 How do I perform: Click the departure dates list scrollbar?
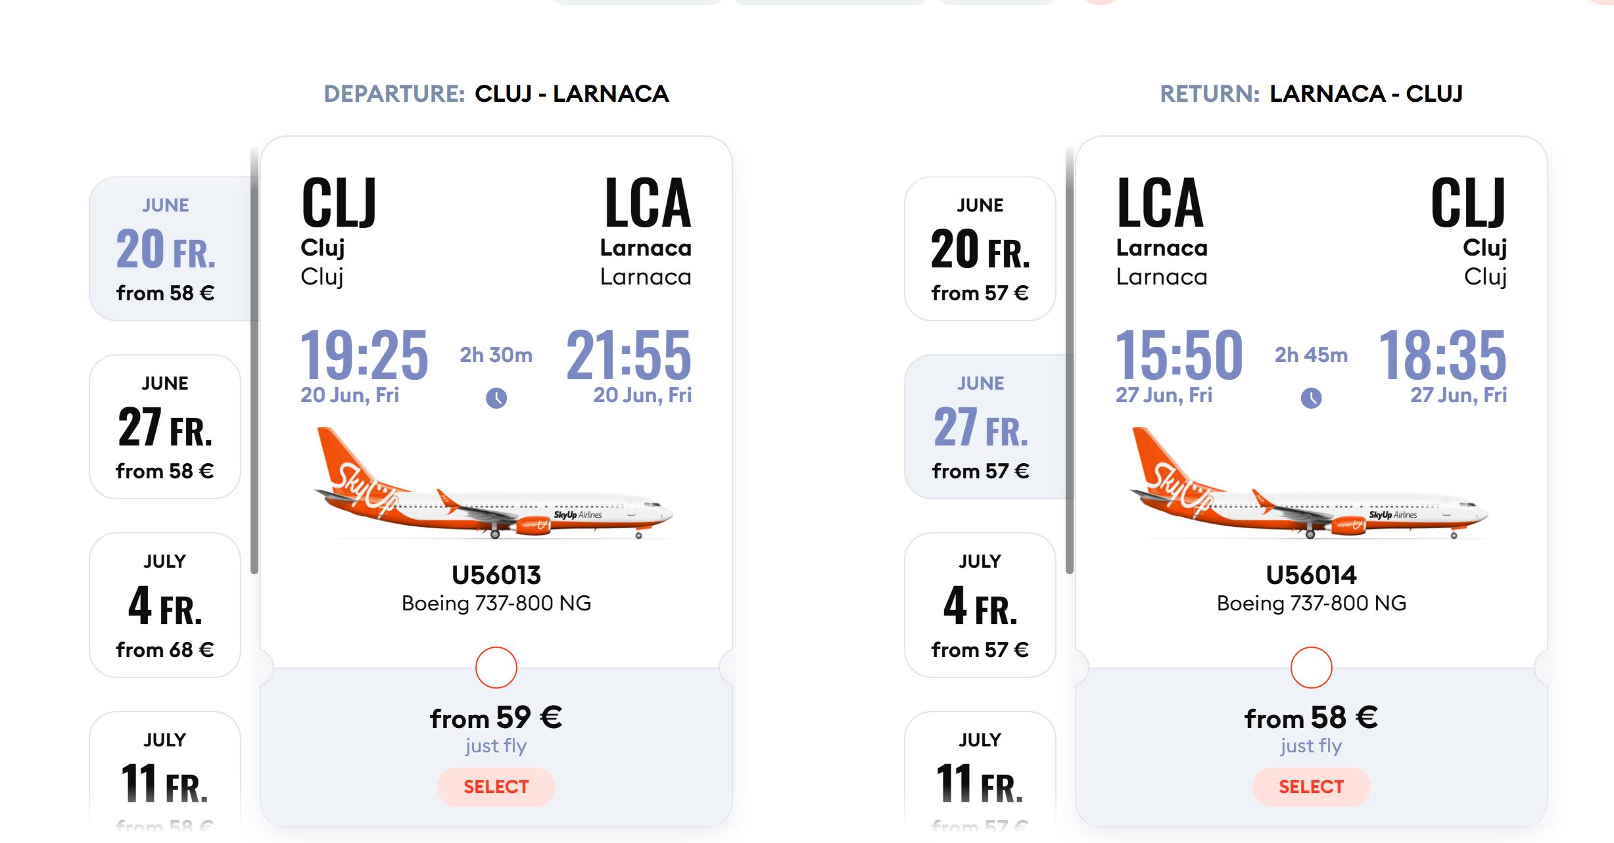pyautogui.click(x=254, y=360)
